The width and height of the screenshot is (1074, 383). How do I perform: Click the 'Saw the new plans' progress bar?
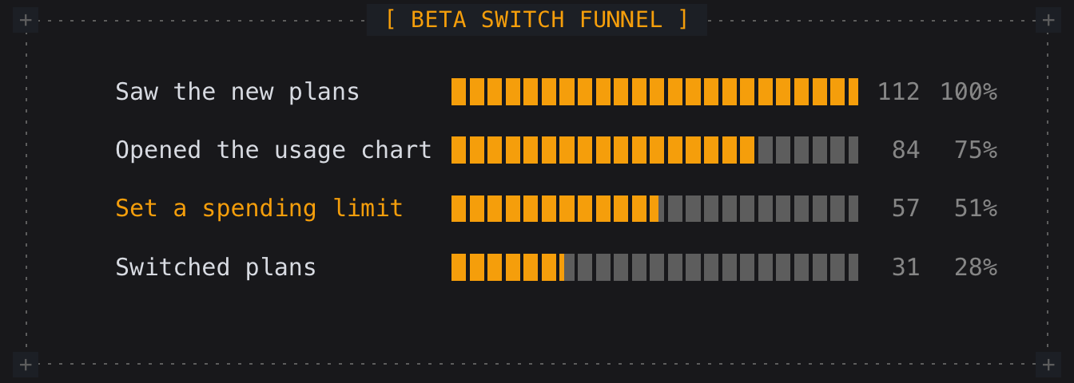click(x=654, y=92)
